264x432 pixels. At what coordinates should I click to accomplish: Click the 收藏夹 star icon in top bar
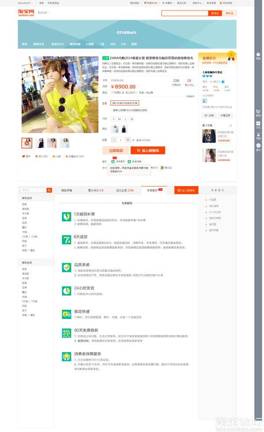(163, 3)
